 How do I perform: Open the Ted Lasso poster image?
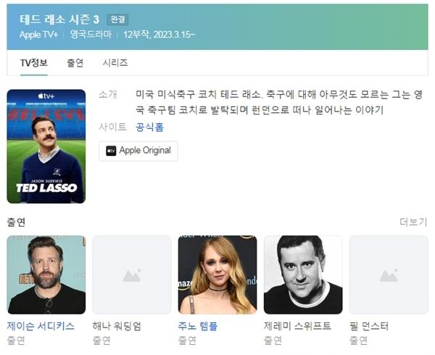pos(46,146)
